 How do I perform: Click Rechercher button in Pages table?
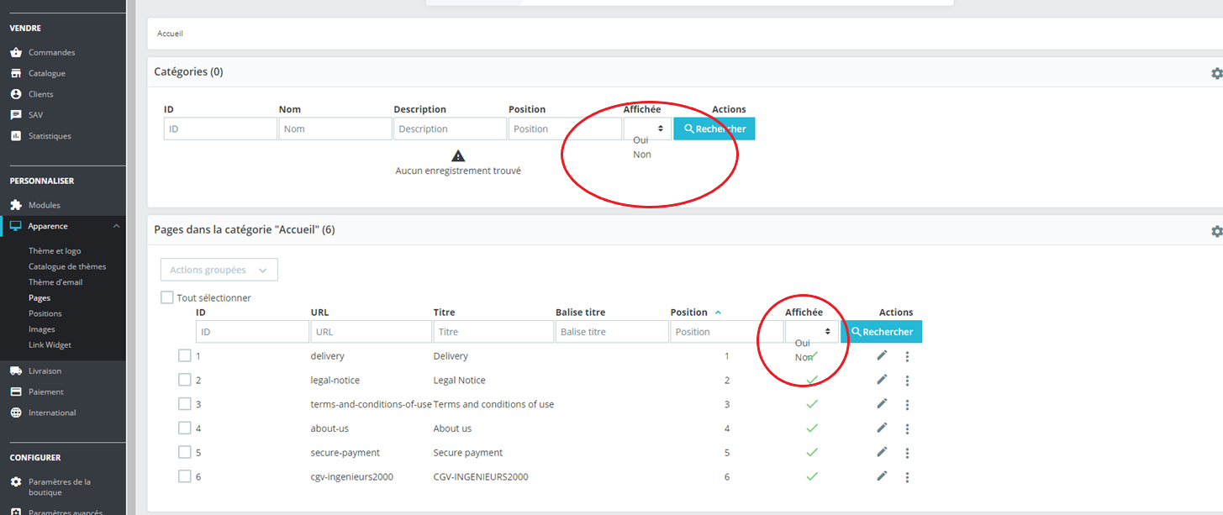click(882, 332)
